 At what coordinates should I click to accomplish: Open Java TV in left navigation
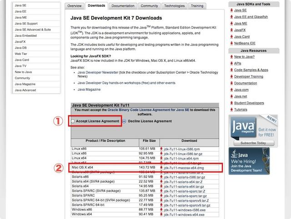[36, 66]
